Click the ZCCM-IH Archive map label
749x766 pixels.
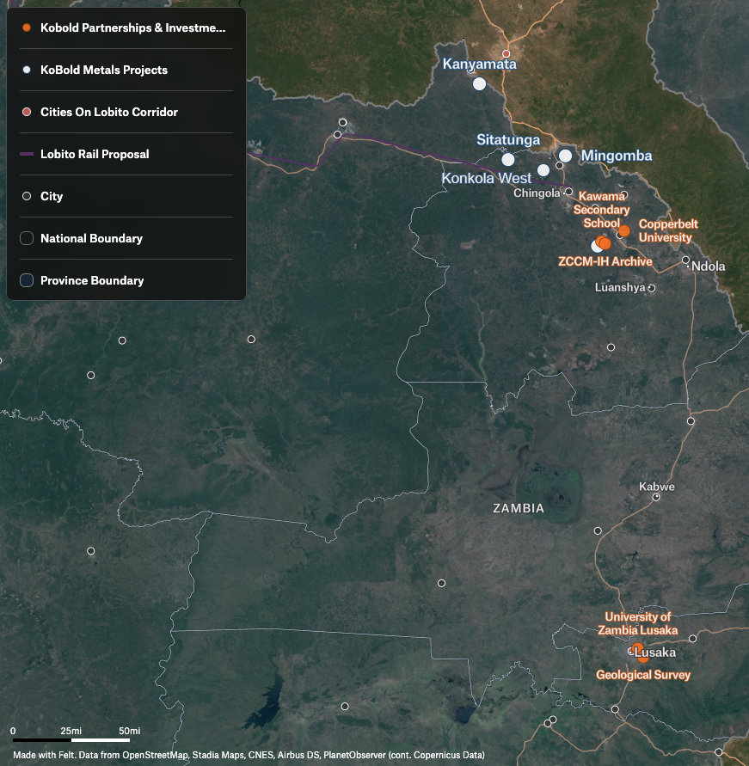(605, 261)
